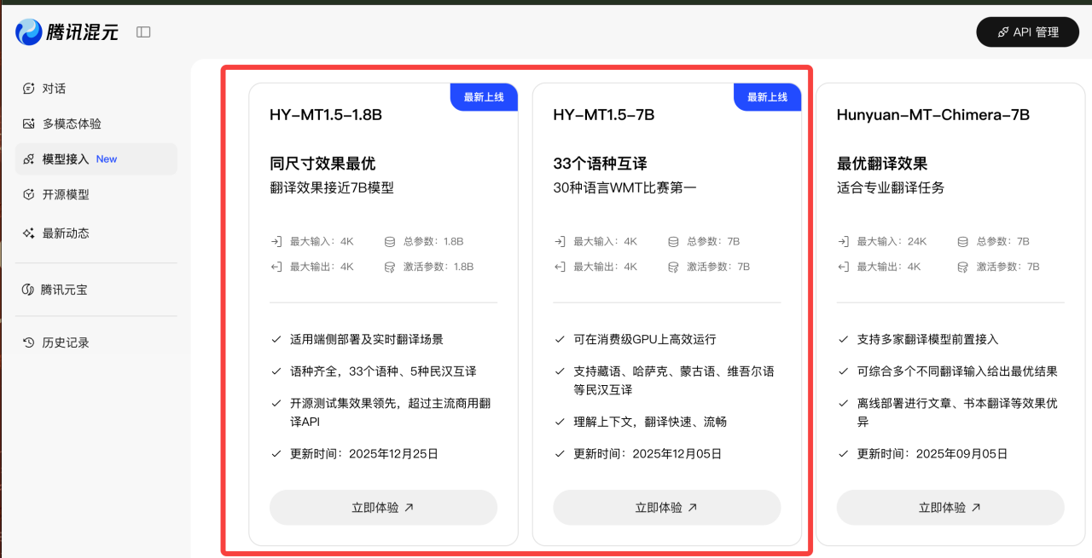Click the 腾讯元宝 logo icon
The height and width of the screenshot is (558, 1092).
pos(27,290)
